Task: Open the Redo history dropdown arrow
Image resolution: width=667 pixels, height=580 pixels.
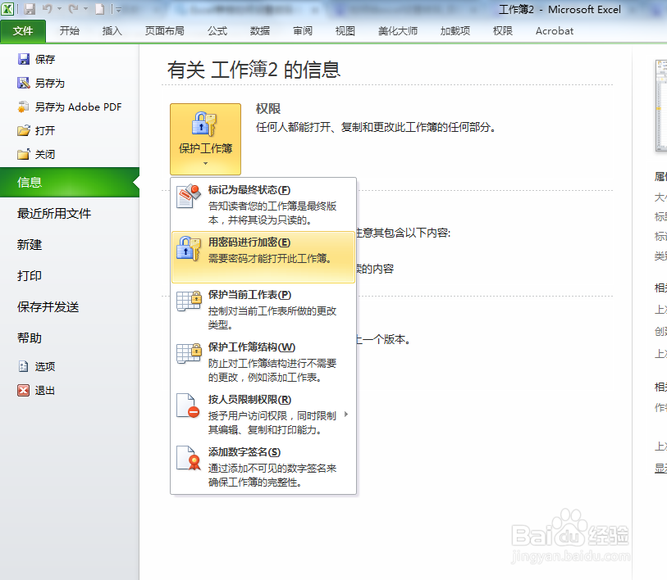Action: (x=85, y=9)
